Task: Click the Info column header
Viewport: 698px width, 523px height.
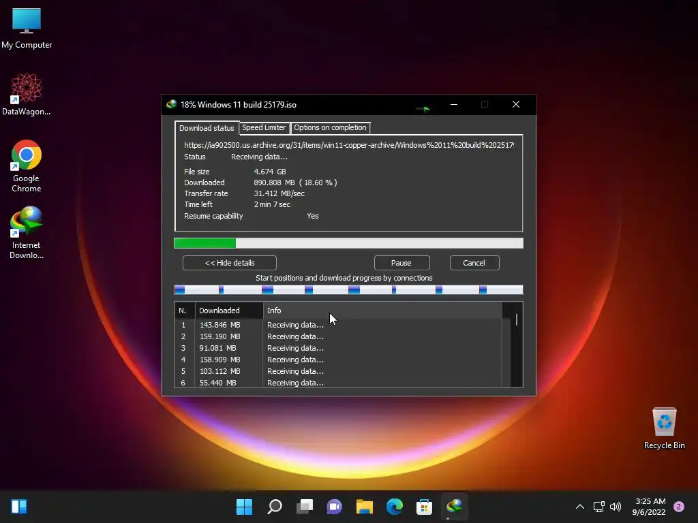Action: click(382, 311)
